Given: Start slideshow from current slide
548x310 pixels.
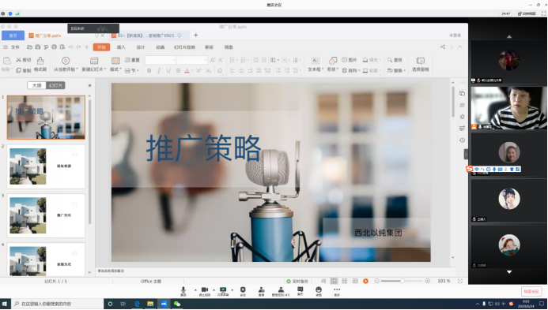Looking at the screenshot, I should [66, 61].
